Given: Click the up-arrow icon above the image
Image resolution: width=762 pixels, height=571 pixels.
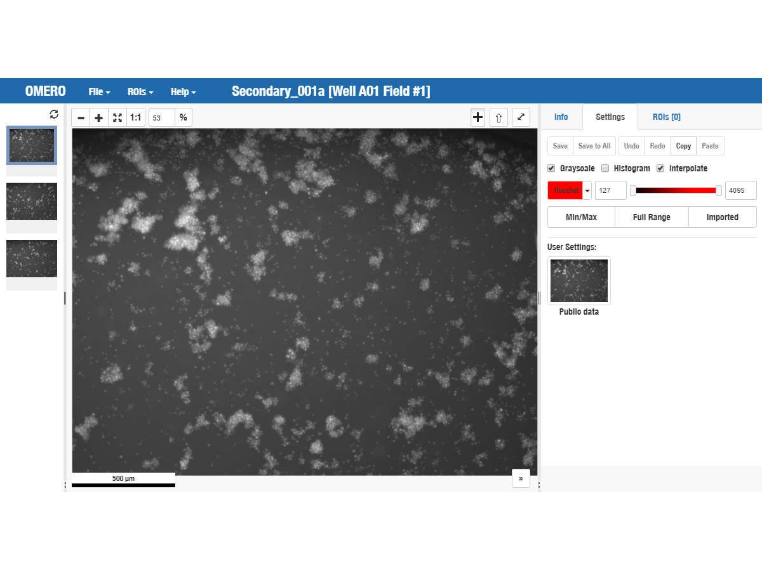Looking at the screenshot, I should (498, 117).
